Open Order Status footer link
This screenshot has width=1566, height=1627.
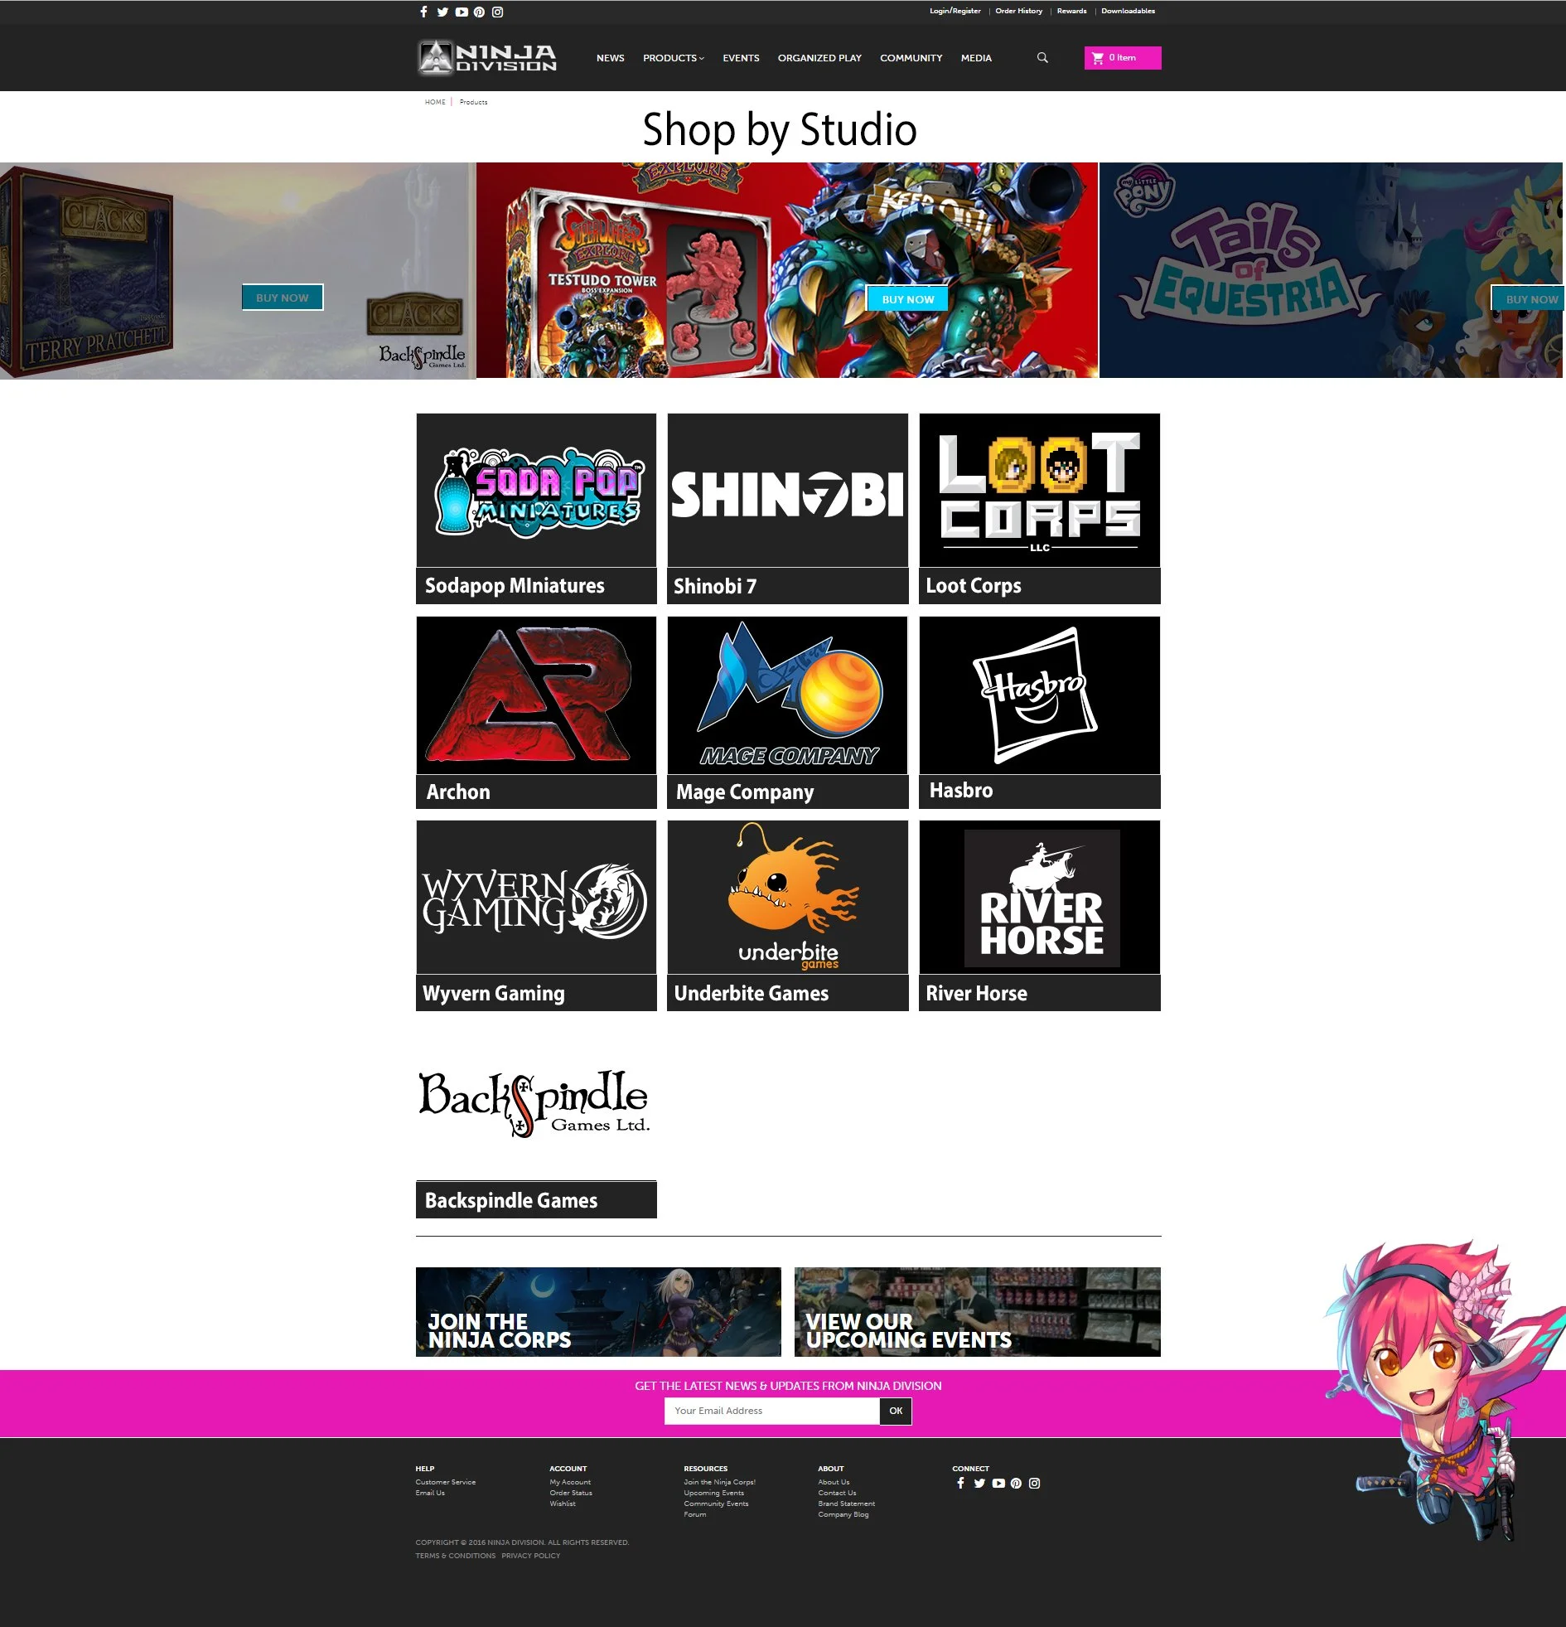click(x=571, y=1493)
